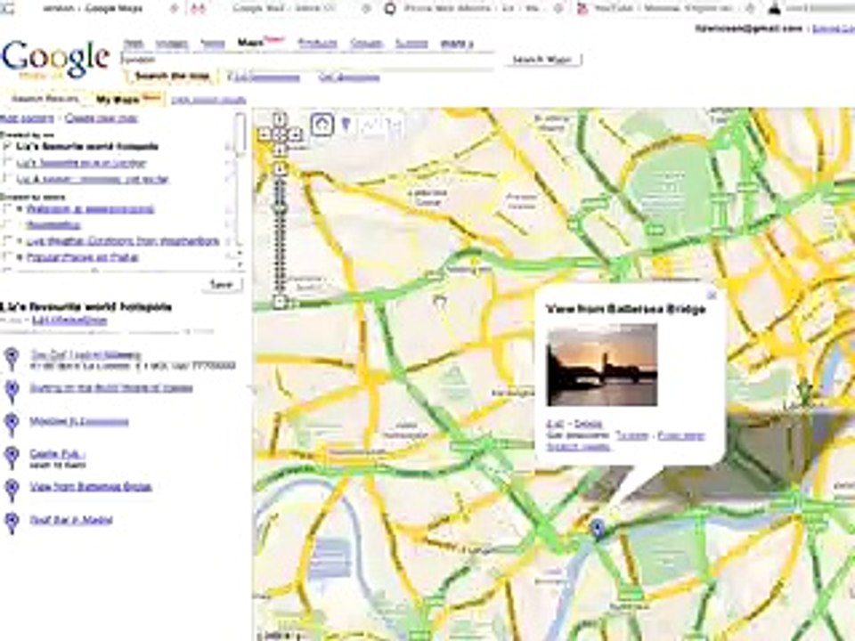The image size is (855, 641).
Task: Tick Liz's favourite world hotspots checkbox
Action: (x=8, y=146)
